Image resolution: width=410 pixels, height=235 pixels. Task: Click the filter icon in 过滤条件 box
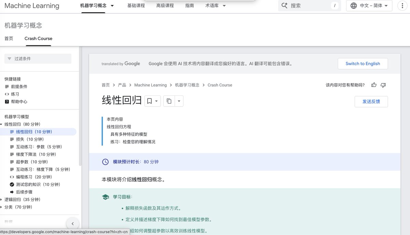point(9,59)
